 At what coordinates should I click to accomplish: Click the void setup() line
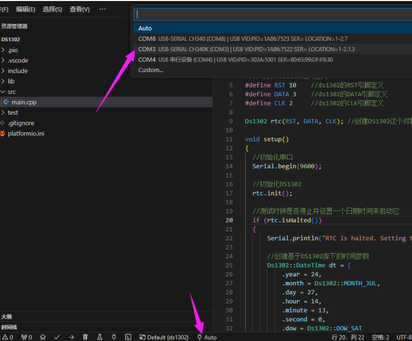pyautogui.click(x=267, y=139)
